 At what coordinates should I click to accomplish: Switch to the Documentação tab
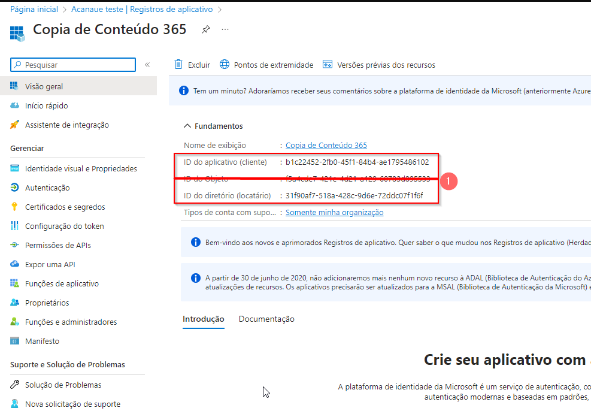pyautogui.click(x=266, y=319)
